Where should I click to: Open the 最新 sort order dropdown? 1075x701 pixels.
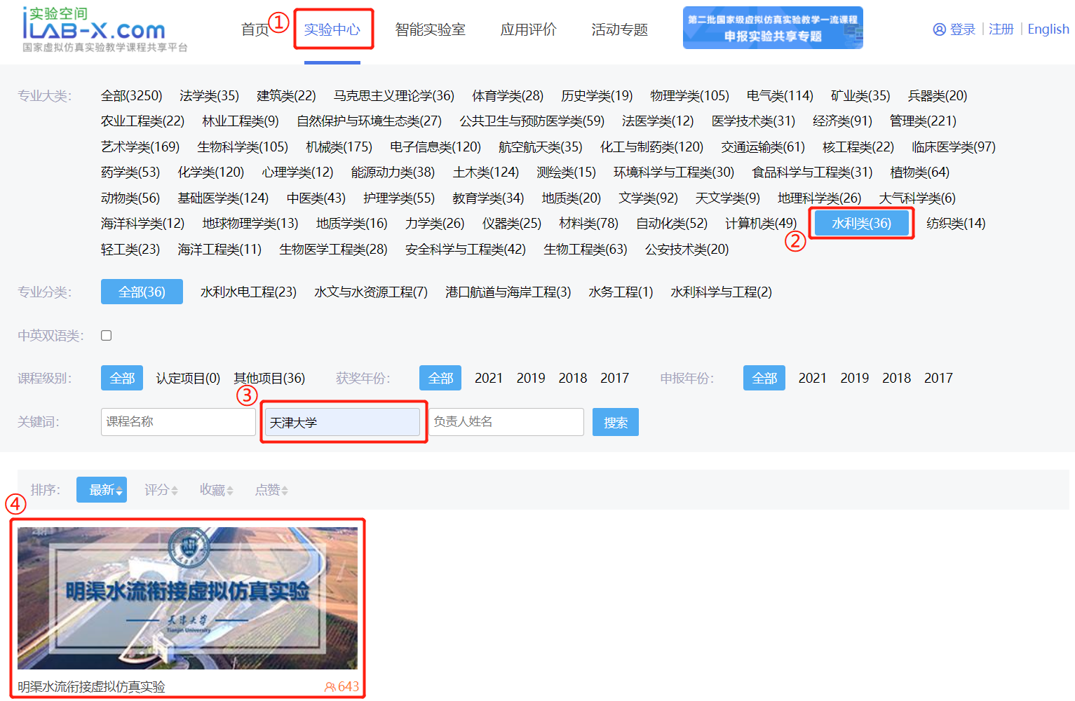[101, 489]
